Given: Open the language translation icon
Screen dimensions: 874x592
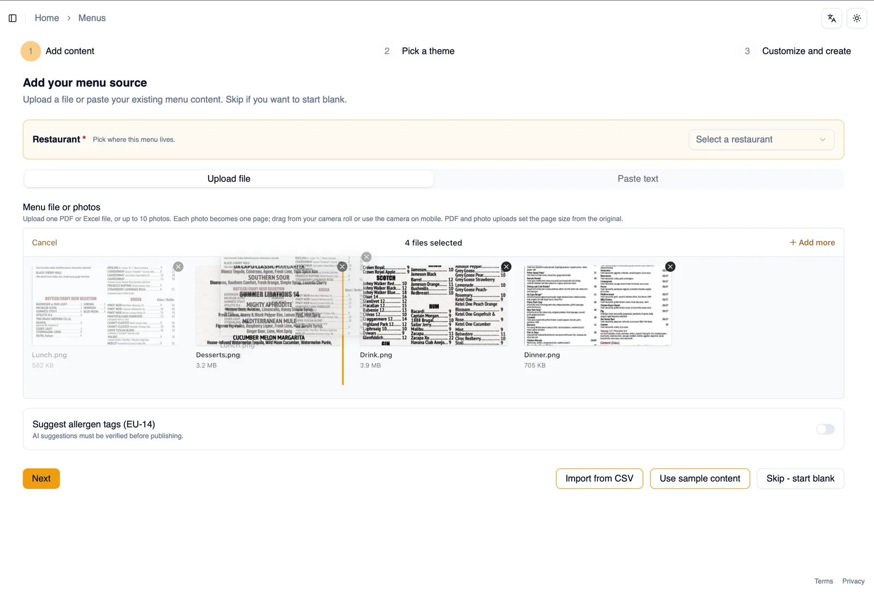Looking at the screenshot, I should click(831, 18).
